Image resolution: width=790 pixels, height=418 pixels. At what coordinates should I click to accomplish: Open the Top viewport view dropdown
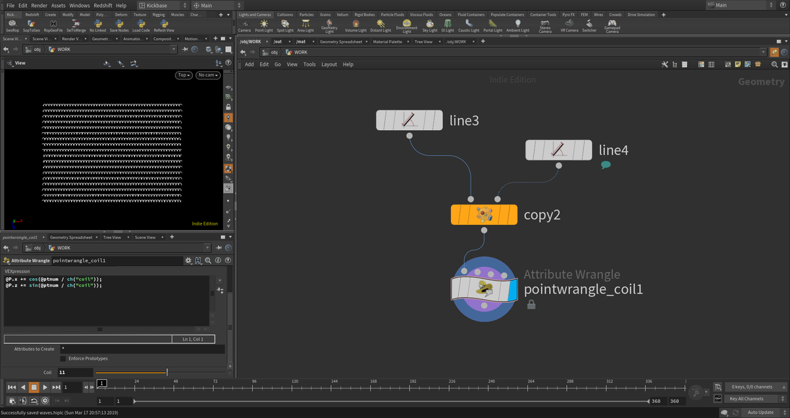(x=184, y=75)
